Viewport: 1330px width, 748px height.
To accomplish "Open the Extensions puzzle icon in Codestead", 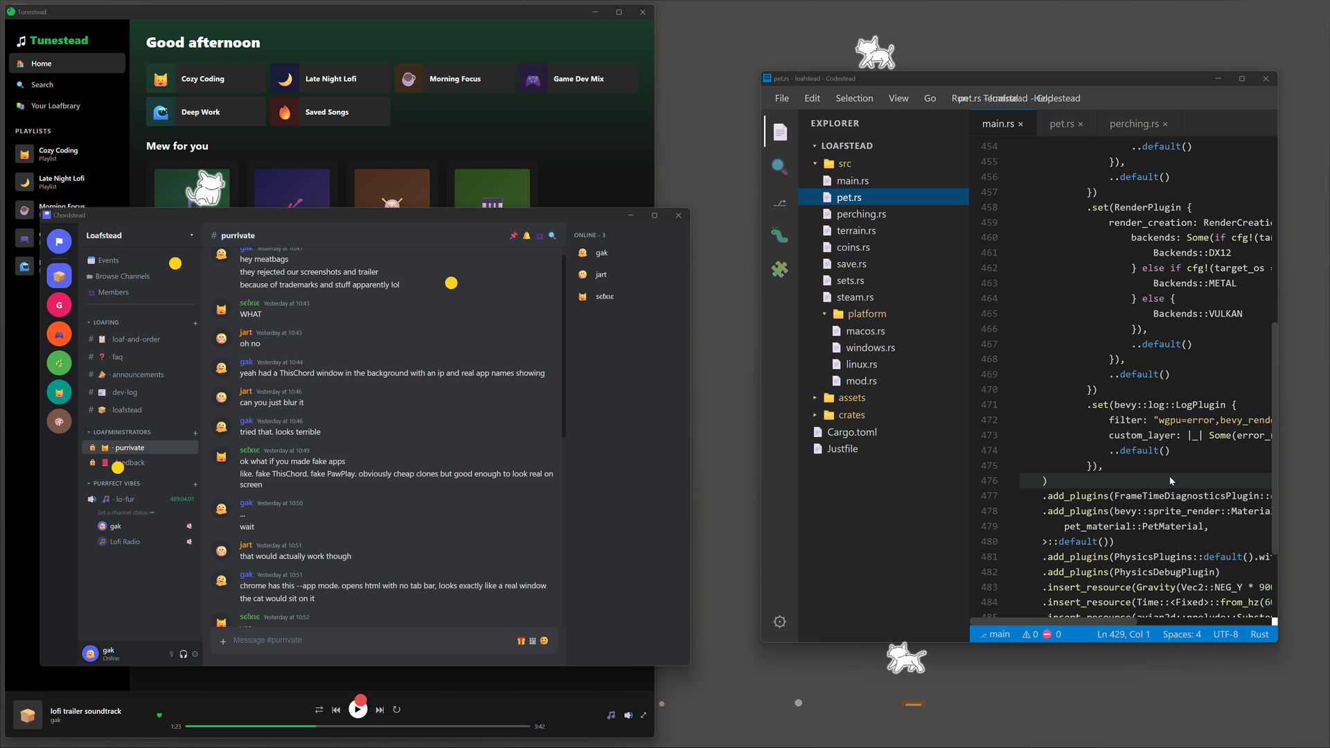I will [x=779, y=269].
